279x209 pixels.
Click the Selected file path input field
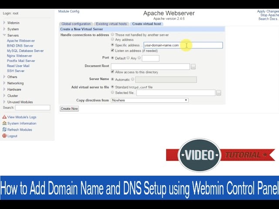coord(176,93)
